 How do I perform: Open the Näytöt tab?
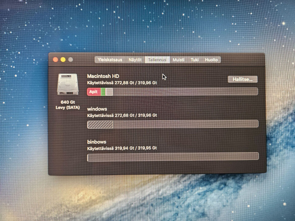click(135, 60)
